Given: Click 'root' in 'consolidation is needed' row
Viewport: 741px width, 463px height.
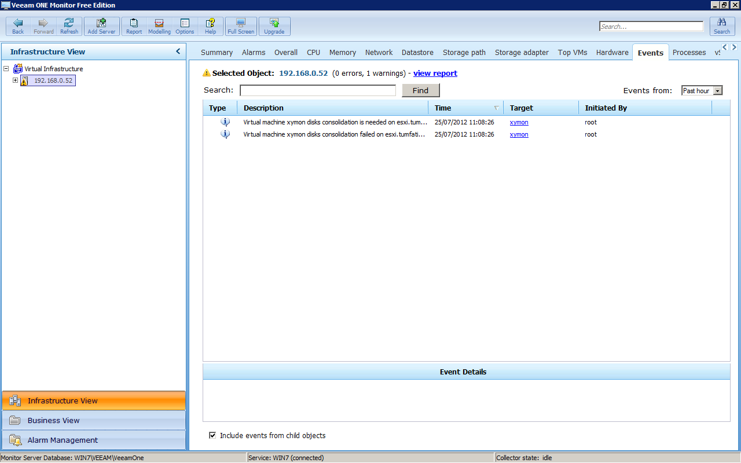Looking at the screenshot, I should (x=590, y=122).
